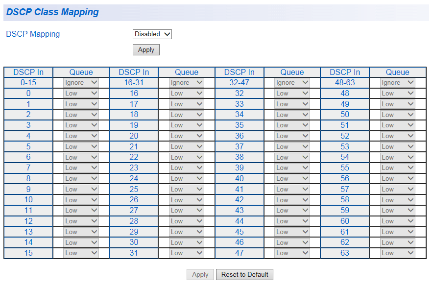Viewport: 433px width, 288px height.
Task: Open the Queue dropdown for DSCP 63
Action: click(397, 253)
